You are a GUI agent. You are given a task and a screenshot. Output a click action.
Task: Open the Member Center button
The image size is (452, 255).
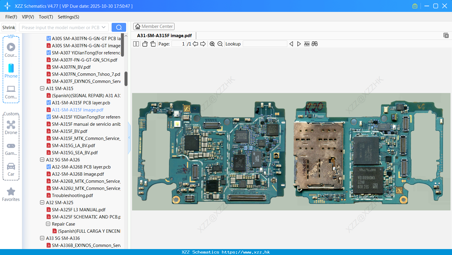(154, 26)
